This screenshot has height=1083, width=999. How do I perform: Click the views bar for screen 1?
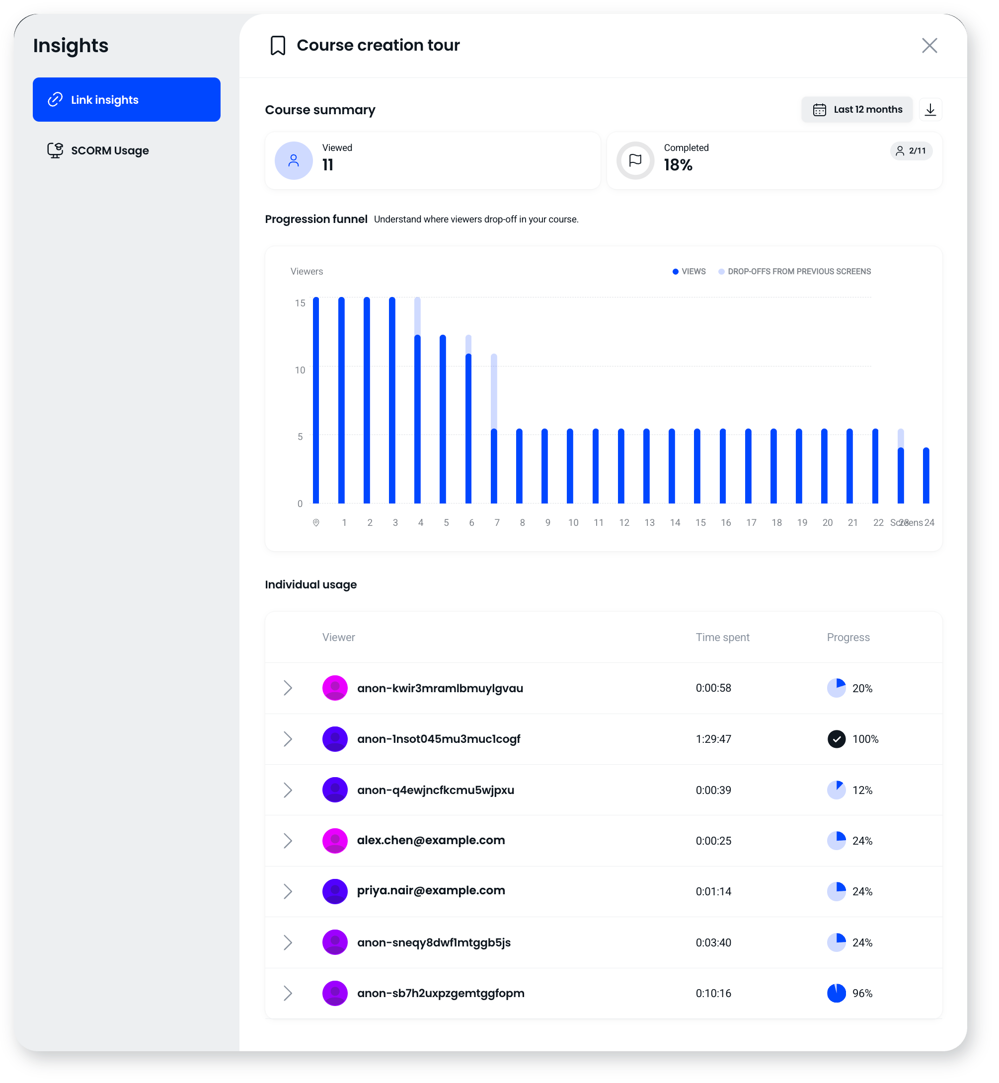pyautogui.click(x=342, y=400)
